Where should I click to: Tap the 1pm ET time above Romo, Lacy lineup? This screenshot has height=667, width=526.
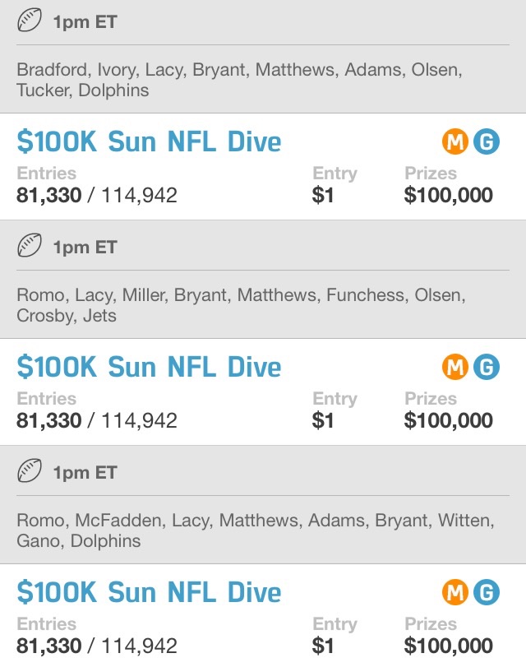85,248
